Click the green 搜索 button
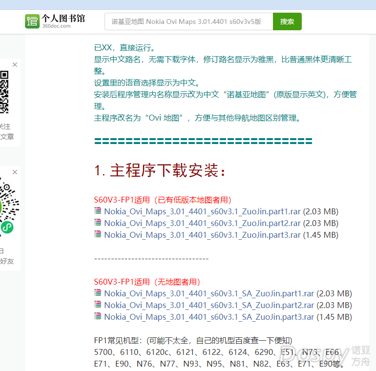Image resolution: width=376 pixels, height=371 pixels. click(287, 21)
